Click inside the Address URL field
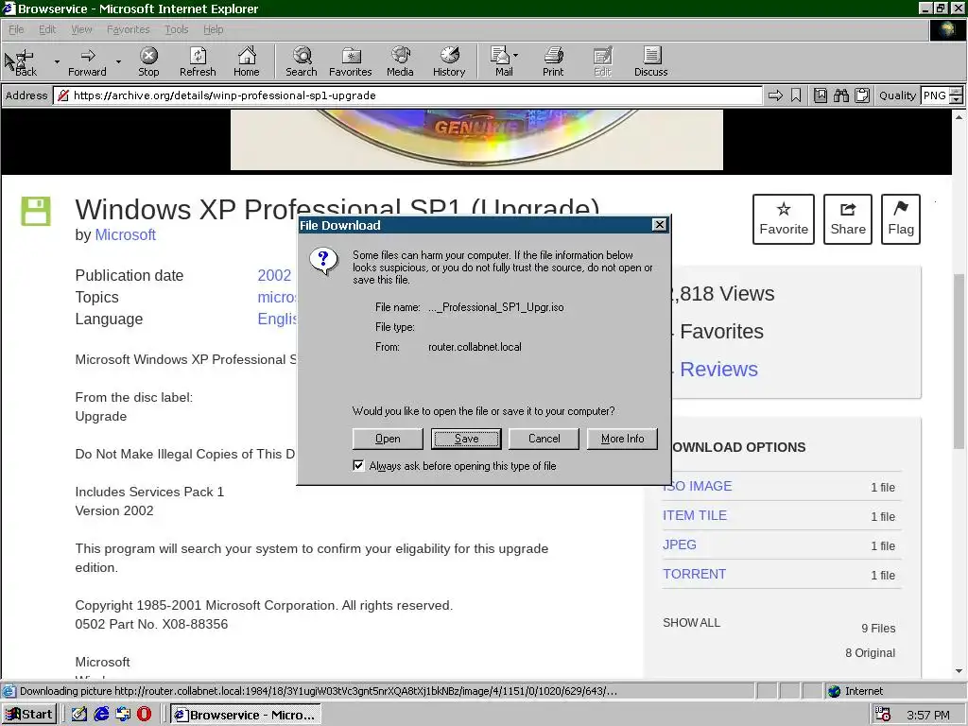Screen dimensions: 968x726 pyautogui.click(x=407, y=95)
